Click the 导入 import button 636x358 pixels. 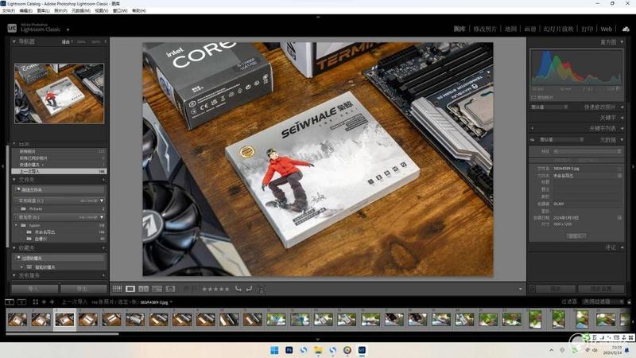tap(34, 289)
